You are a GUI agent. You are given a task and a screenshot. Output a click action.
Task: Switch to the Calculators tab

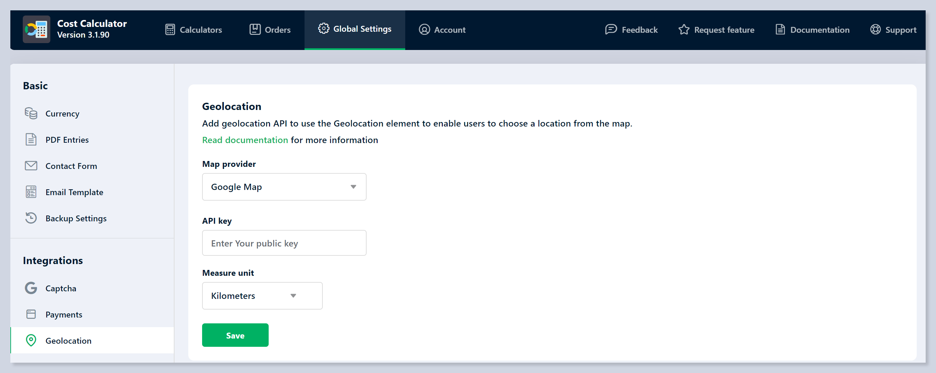pos(193,30)
